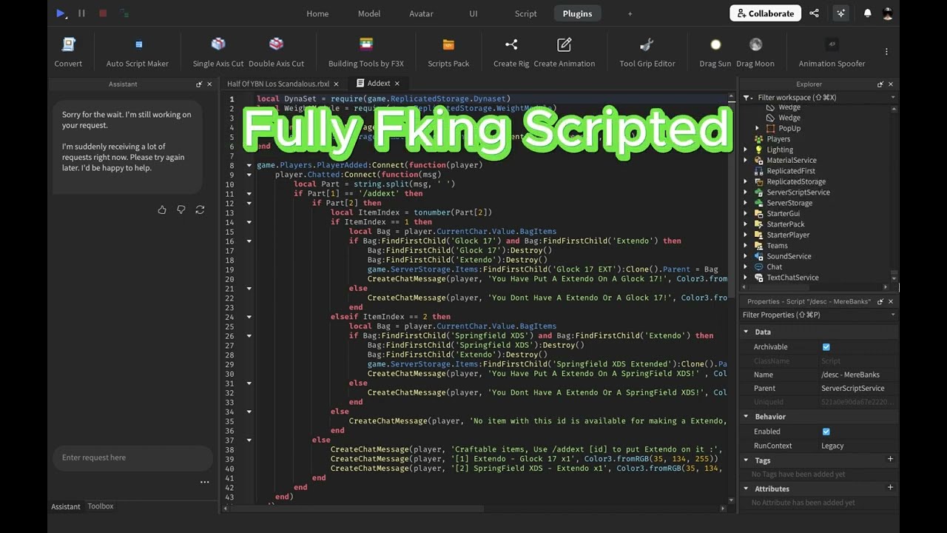Viewport: 947px width, 533px height.
Task: Add a new tag in Properties
Action: (890, 460)
